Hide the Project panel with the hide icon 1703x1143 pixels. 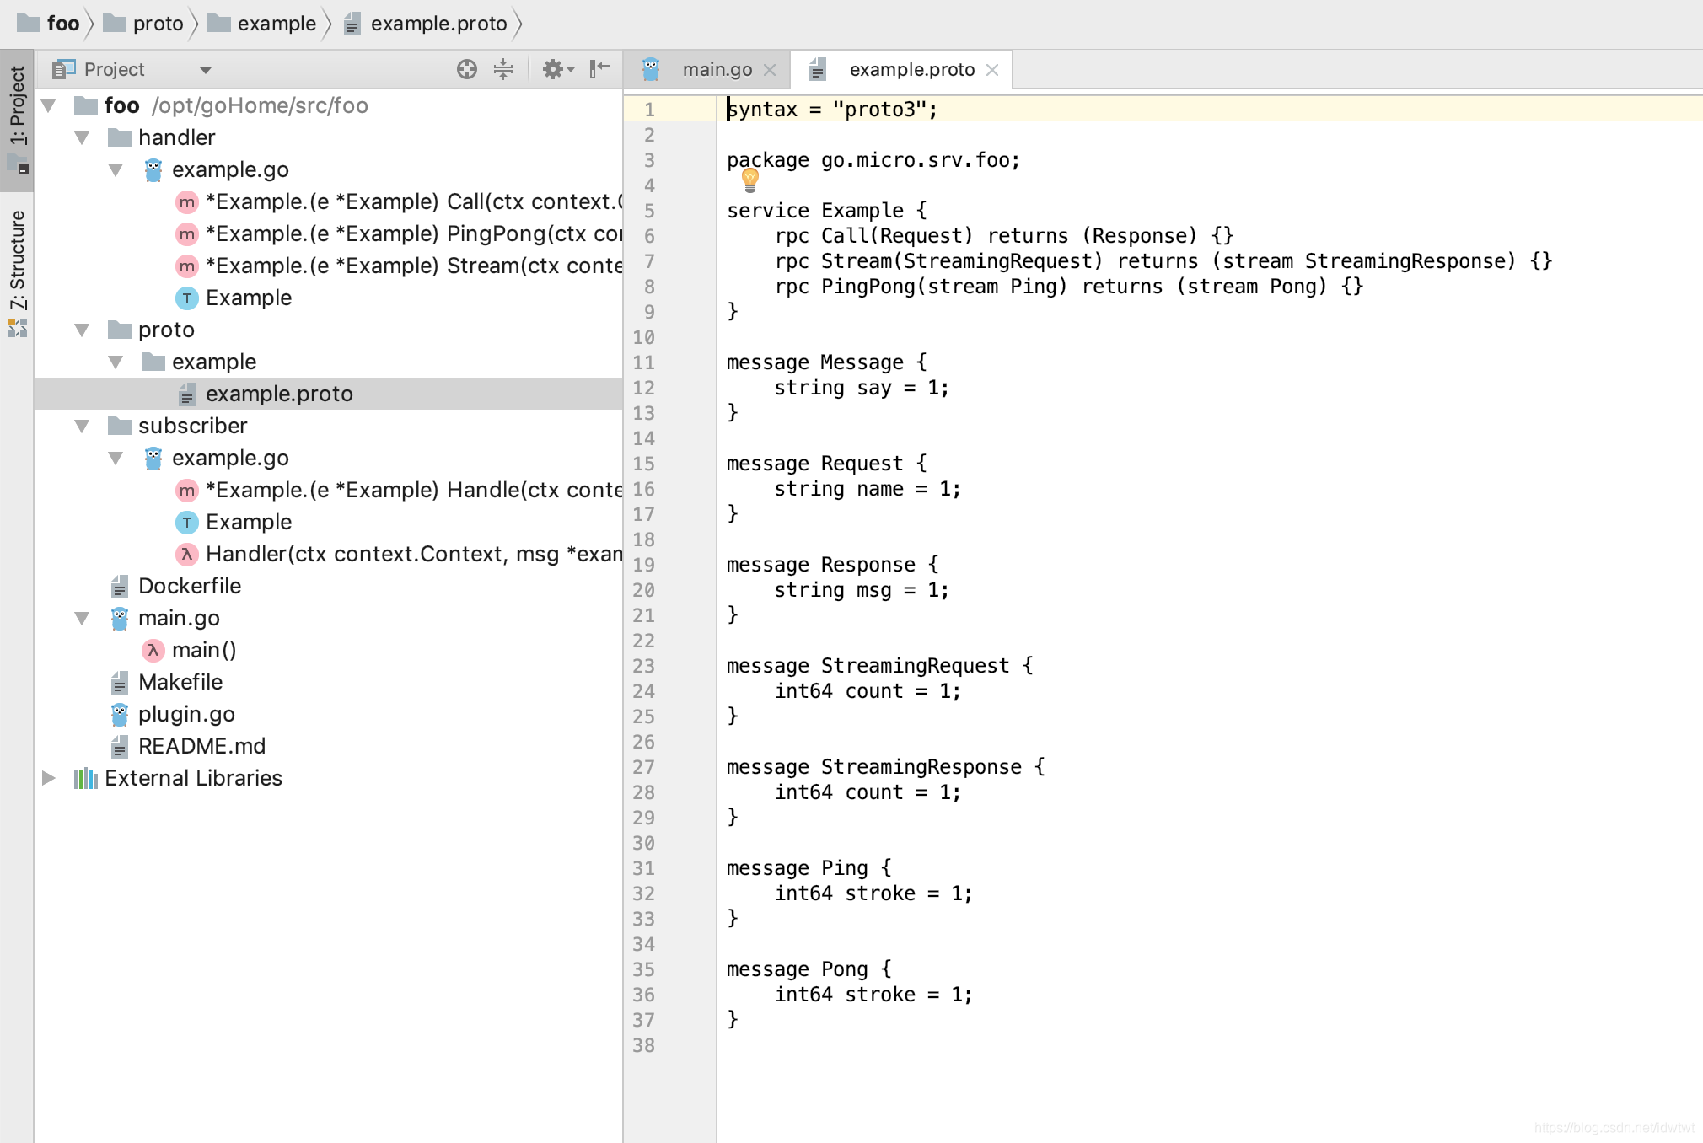(x=599, y=69)
